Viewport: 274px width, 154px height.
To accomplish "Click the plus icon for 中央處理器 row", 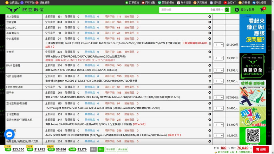I will [x=209, y=38].
